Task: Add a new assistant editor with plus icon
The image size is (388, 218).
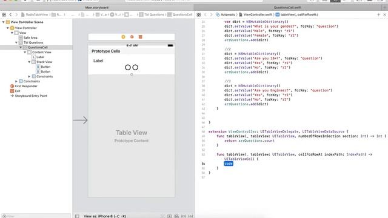Action: [x=378, y=15]
